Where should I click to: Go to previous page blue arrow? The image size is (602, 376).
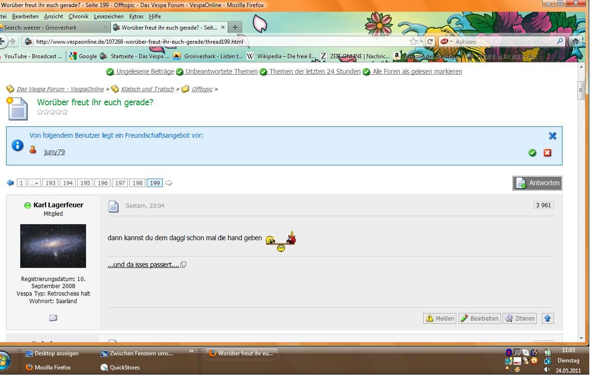point(10,183)
